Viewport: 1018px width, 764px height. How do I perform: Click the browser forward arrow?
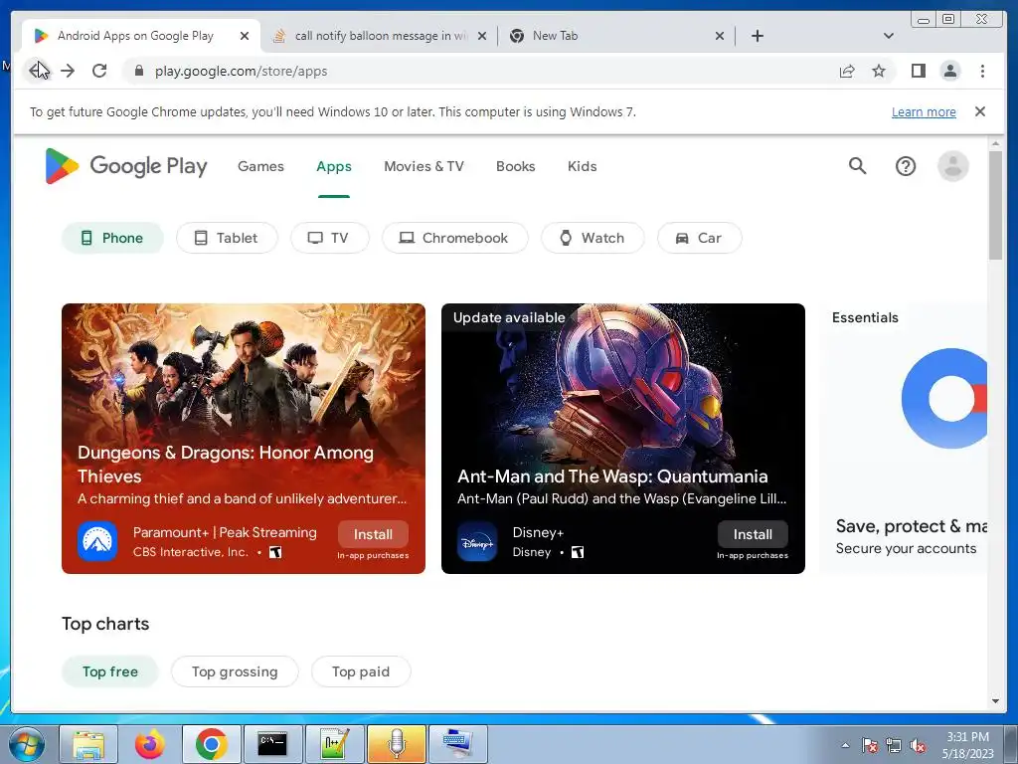point(68,71)
